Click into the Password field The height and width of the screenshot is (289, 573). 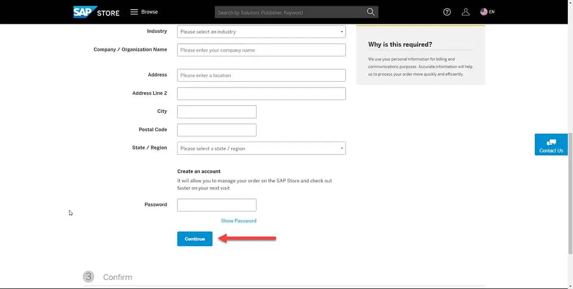(x=217, y=205)
